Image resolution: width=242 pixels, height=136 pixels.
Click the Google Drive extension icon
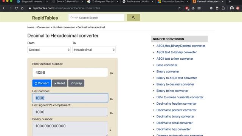(x=193, y=8)
